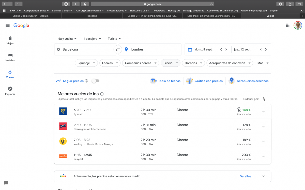Open the Más filters dropdown
Viewport: 305px width, 190px height.
[263, 63]
